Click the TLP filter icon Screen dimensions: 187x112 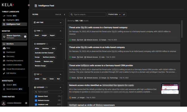(x=35, y=74)
